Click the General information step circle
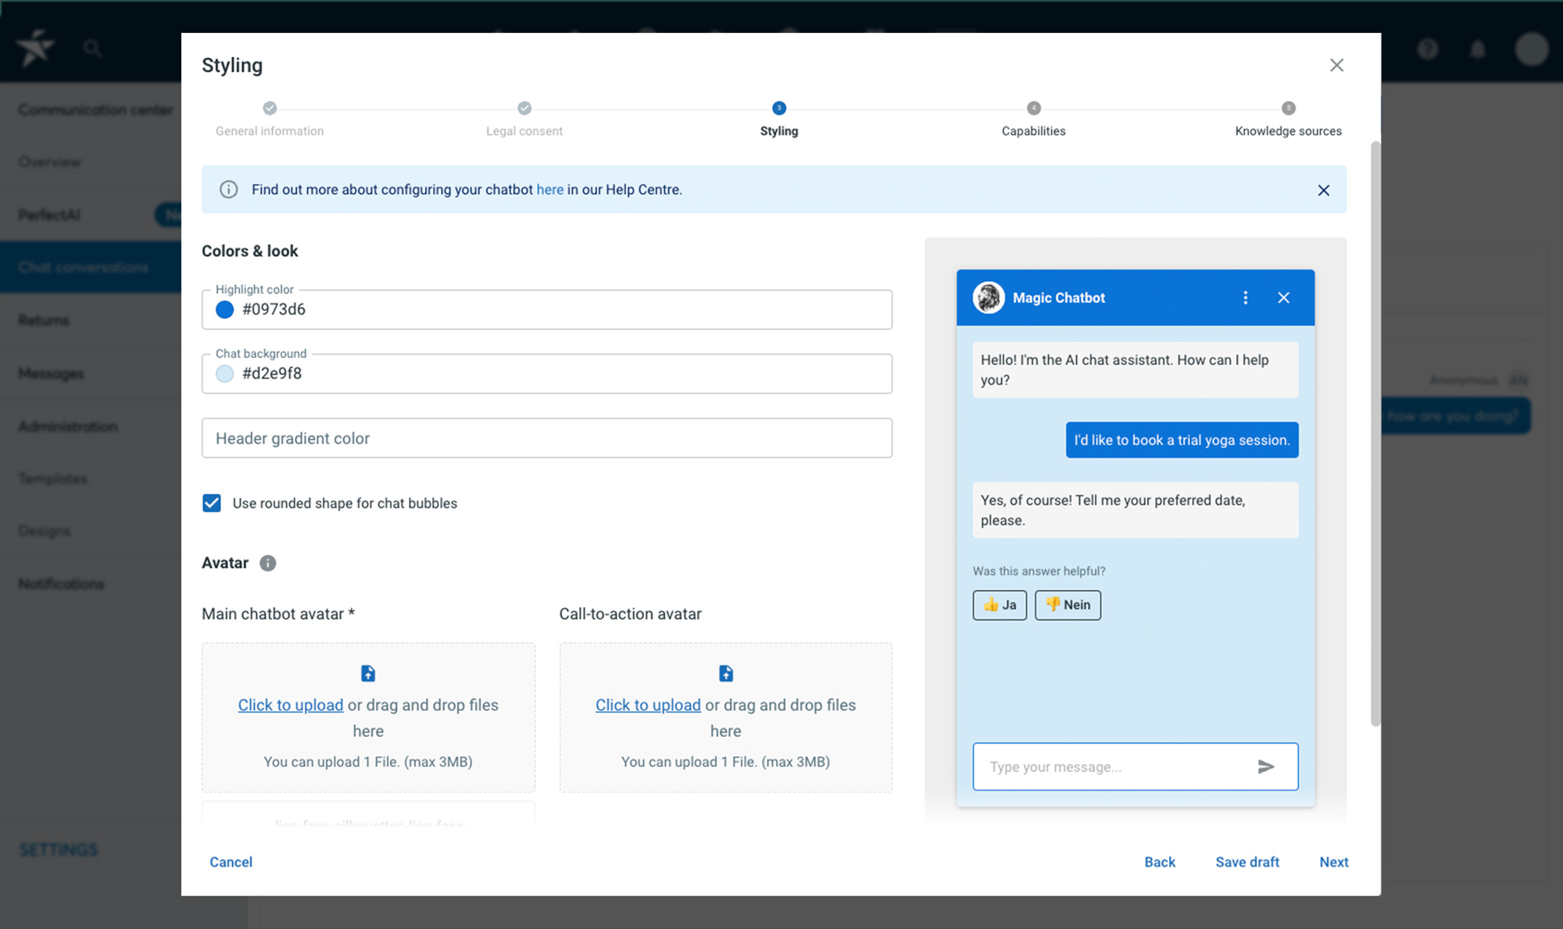1563x929 pixels. coord(270,108)
